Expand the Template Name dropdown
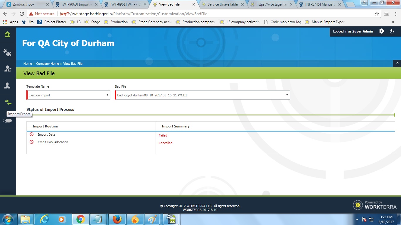Image resolution: width=401 pixels, height=225 pixels. point(68,95)
